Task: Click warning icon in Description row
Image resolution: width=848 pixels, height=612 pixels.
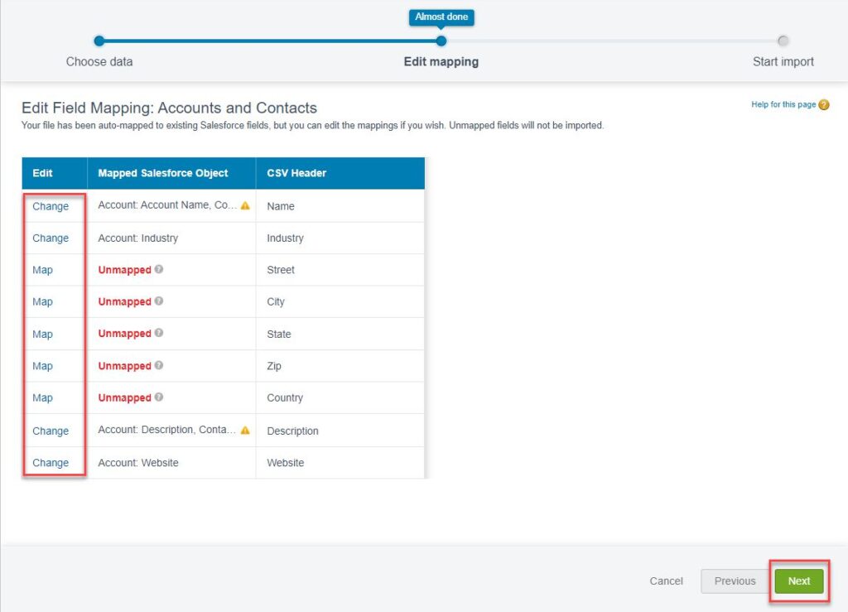Action: coord(245,431)
